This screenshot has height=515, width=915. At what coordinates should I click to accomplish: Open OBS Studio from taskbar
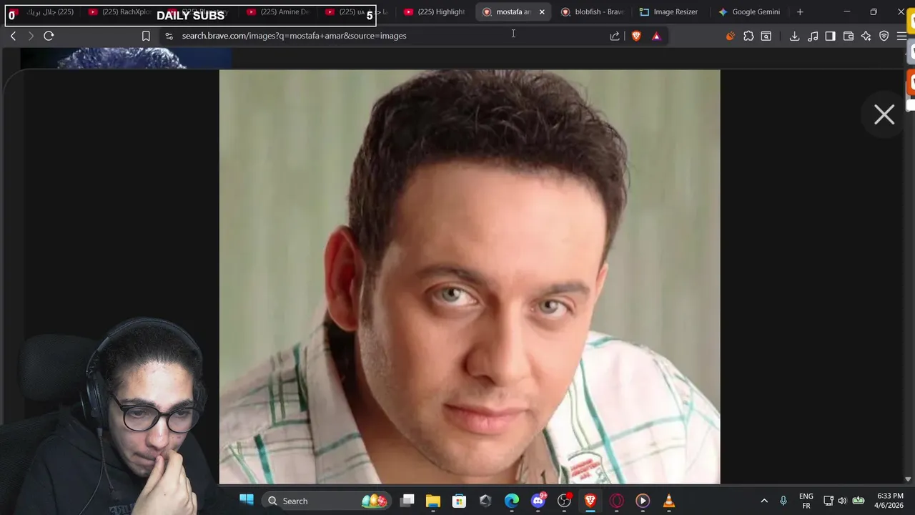point(564,501)
